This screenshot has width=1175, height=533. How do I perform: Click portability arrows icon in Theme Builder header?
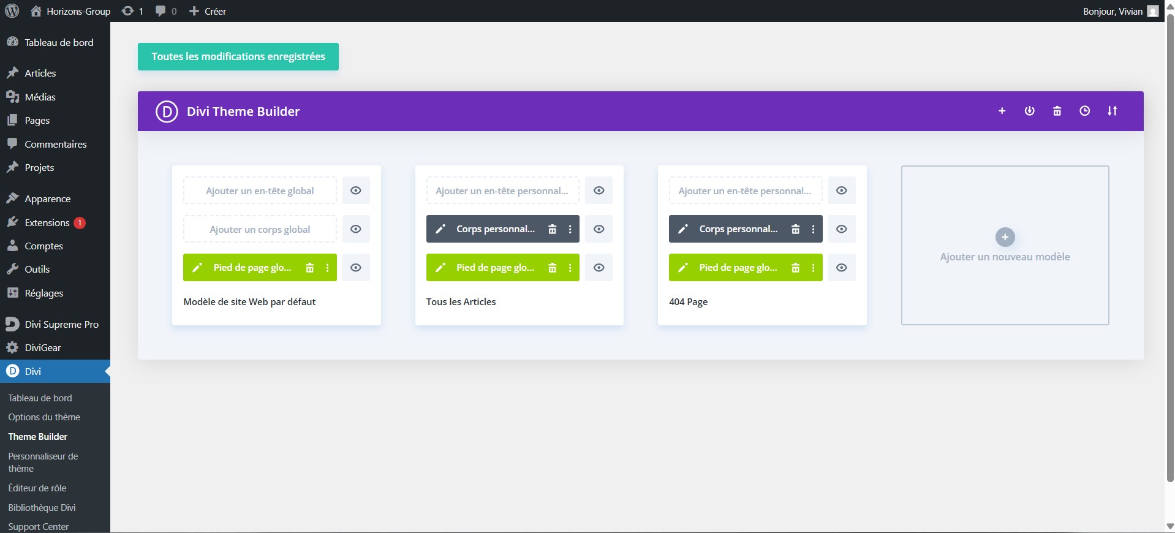click(1112, 111)
